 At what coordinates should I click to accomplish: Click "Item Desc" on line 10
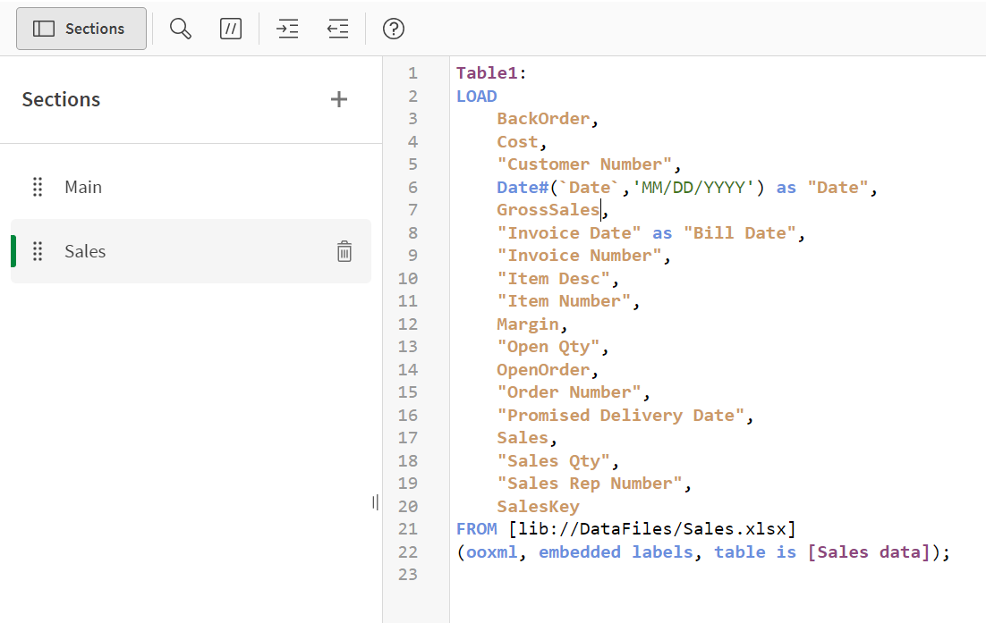point(553,279)
